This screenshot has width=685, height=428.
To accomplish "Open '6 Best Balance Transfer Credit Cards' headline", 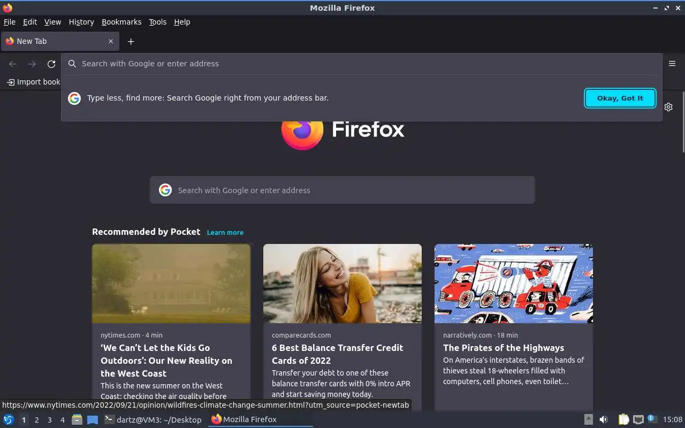I will (338, 354).
